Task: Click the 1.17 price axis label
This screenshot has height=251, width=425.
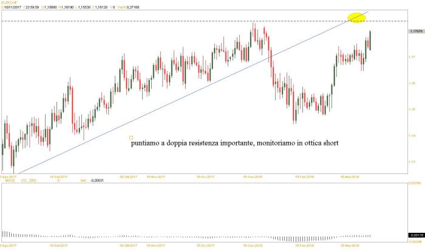Action: (x=412, y=57)
